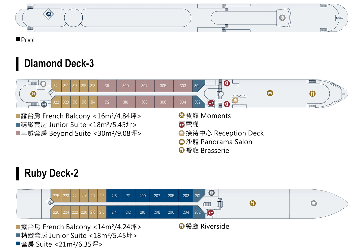
Task: Click the elevator icon beside cabin 302
Action: click(x=211, y=103)
